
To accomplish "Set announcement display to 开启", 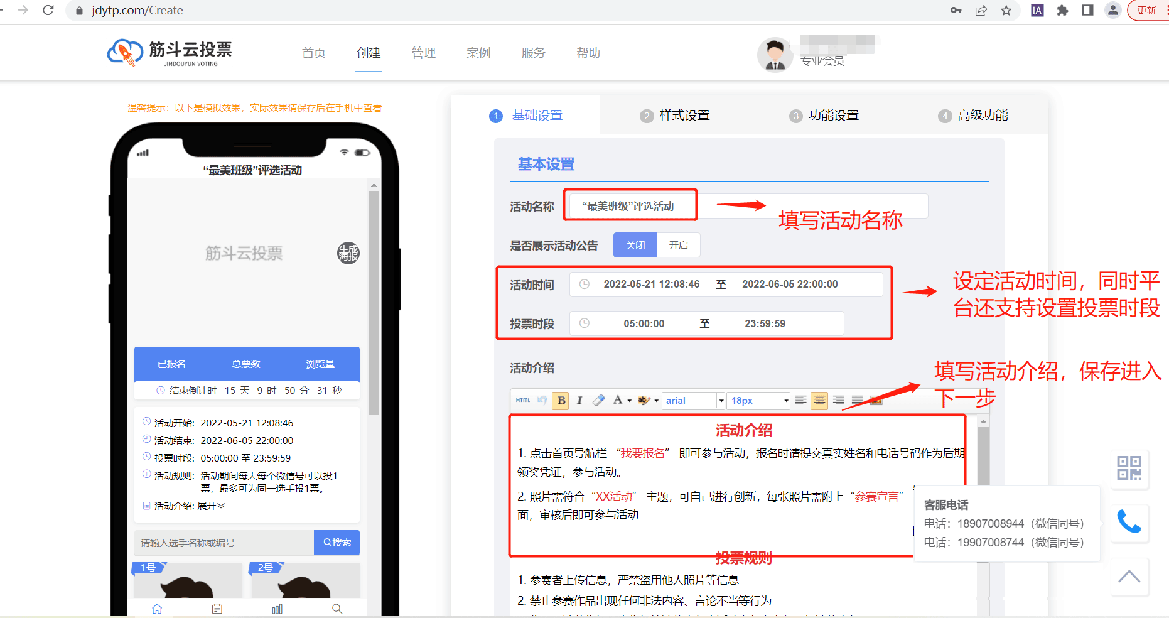I will coord(679,245).
